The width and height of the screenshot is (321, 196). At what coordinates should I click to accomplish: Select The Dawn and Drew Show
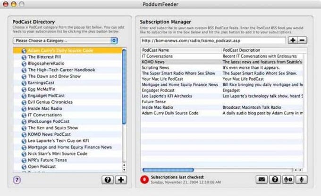[x=68, y=76]
